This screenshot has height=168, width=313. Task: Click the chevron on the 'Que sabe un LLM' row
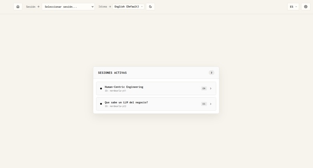tap(210, 104)
